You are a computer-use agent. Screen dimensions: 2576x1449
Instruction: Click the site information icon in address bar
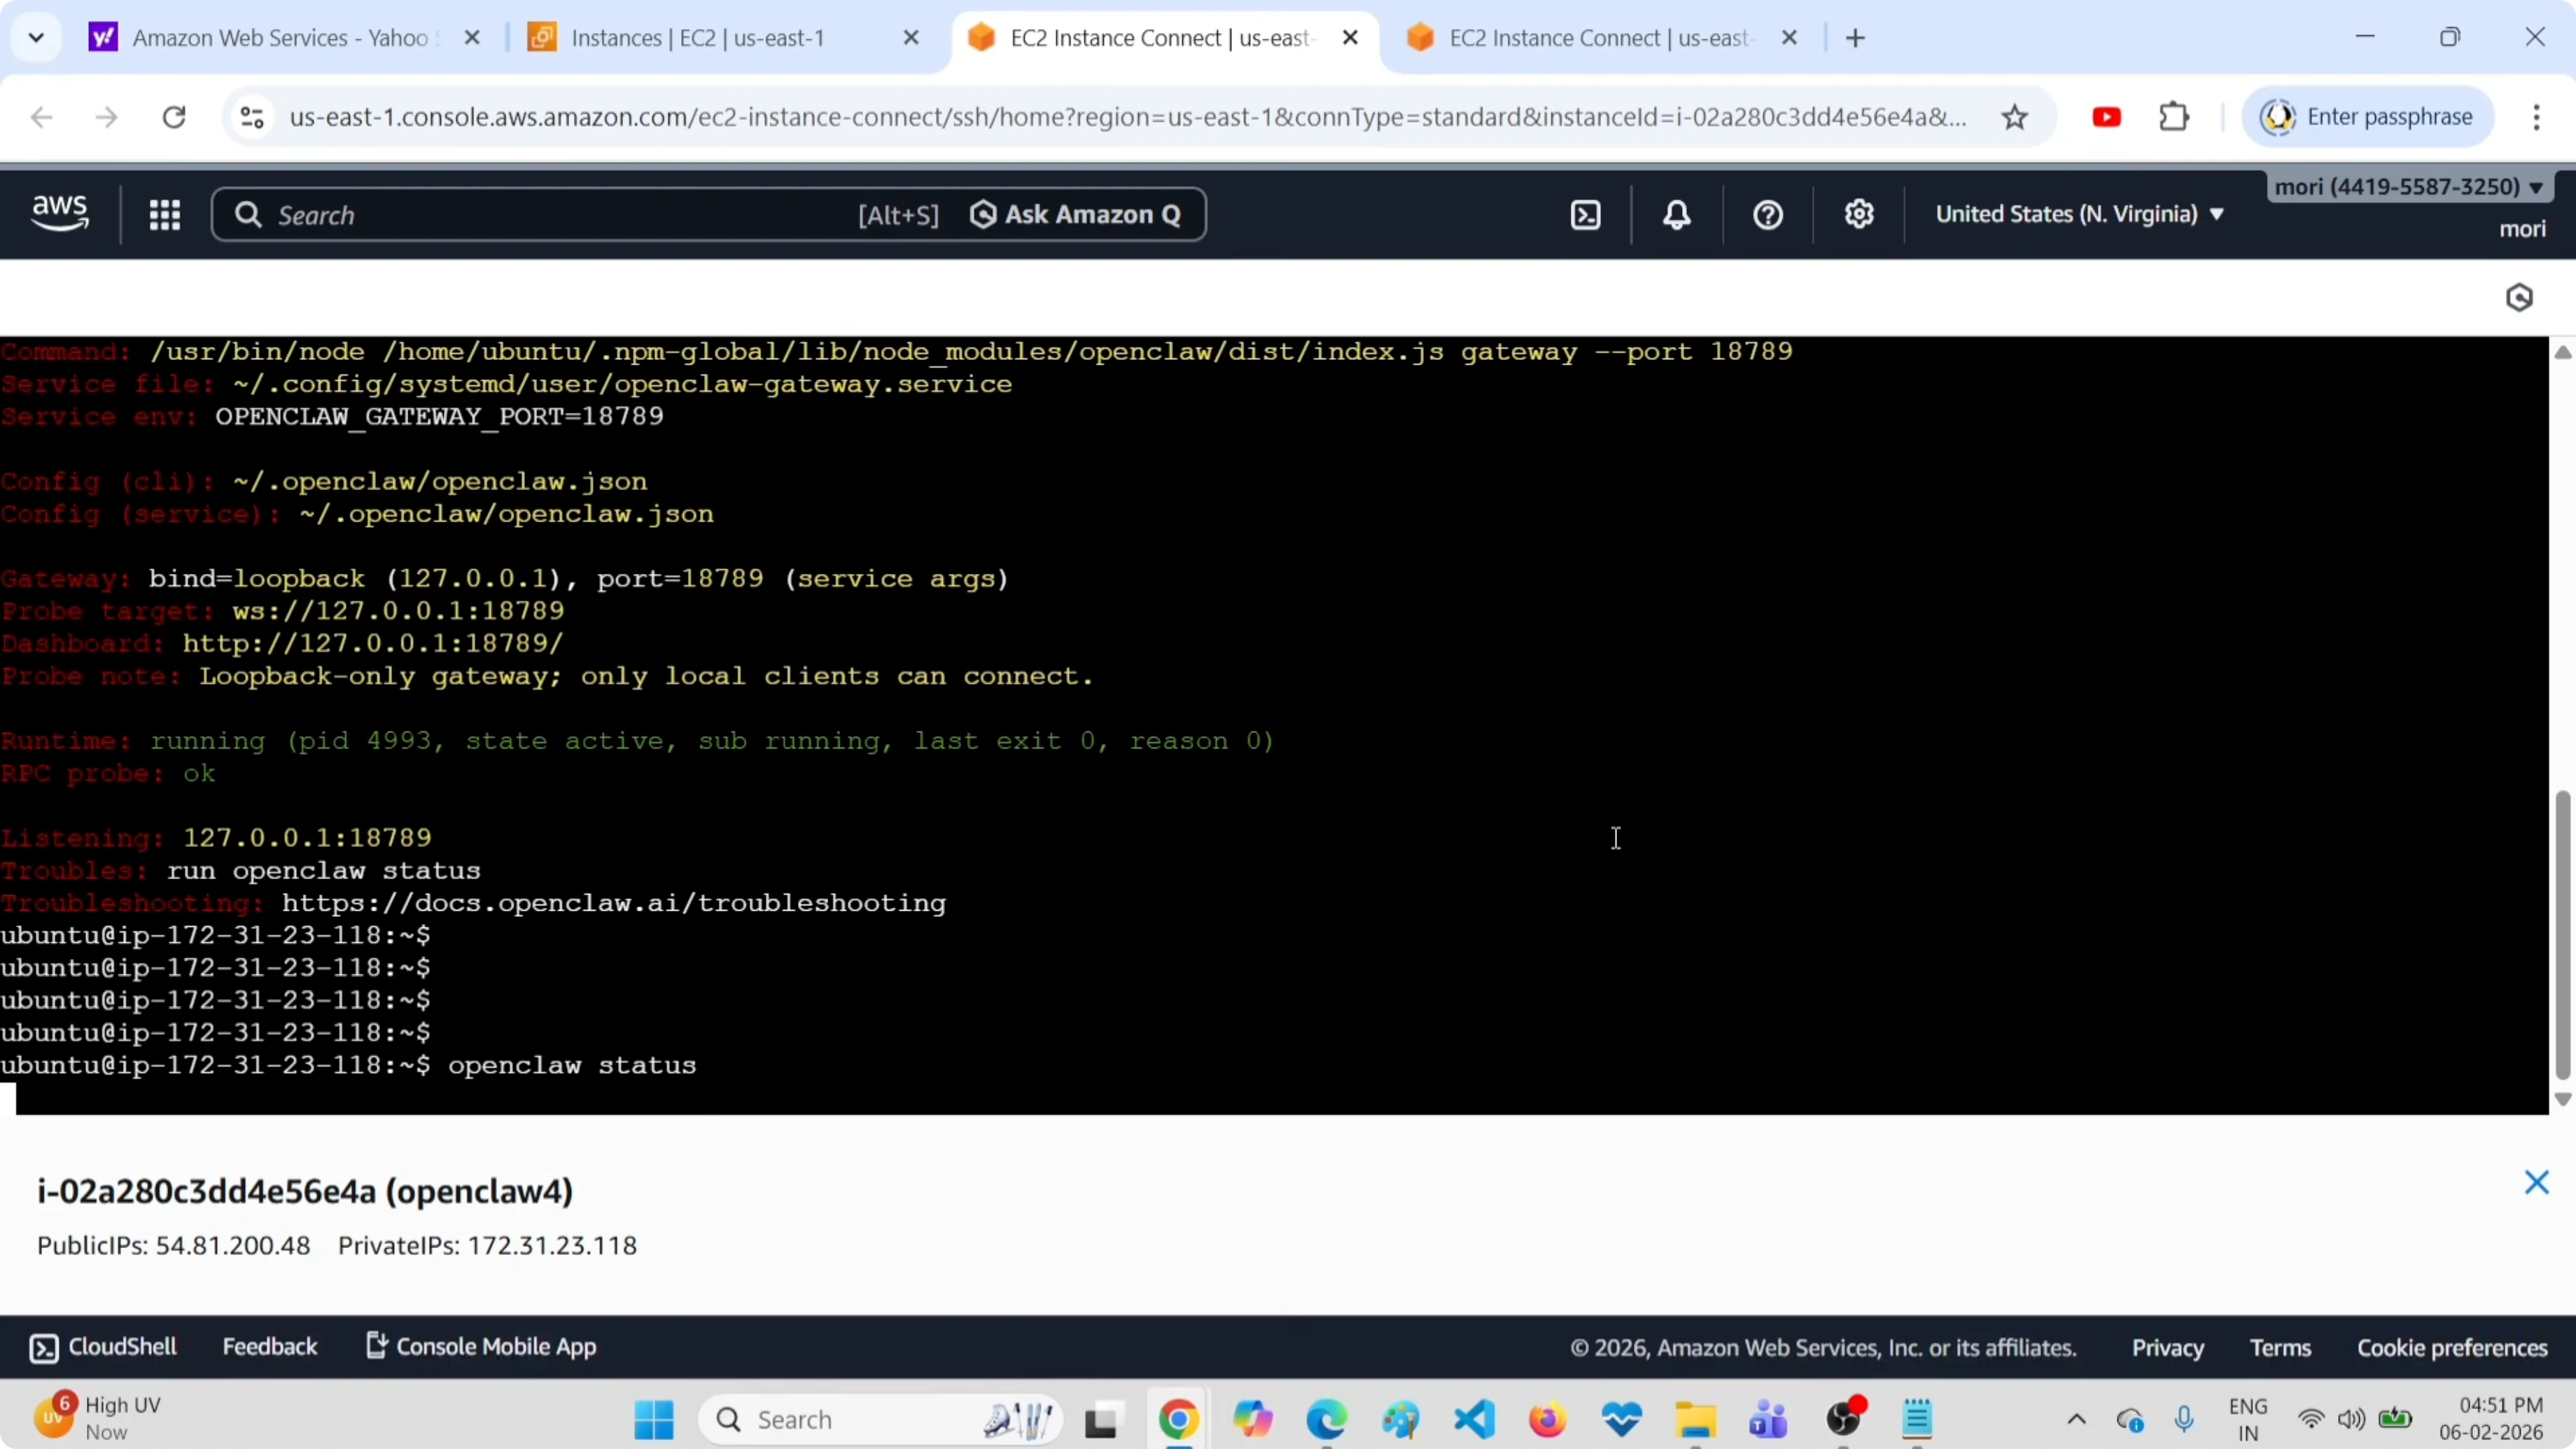coord(251,116)
